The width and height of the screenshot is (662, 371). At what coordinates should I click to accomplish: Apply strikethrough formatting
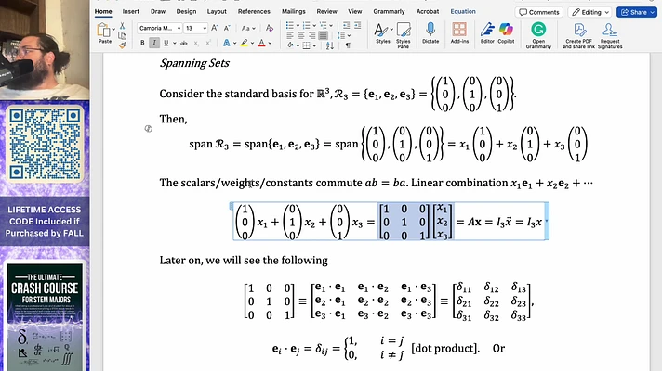[x=184, y=43]
